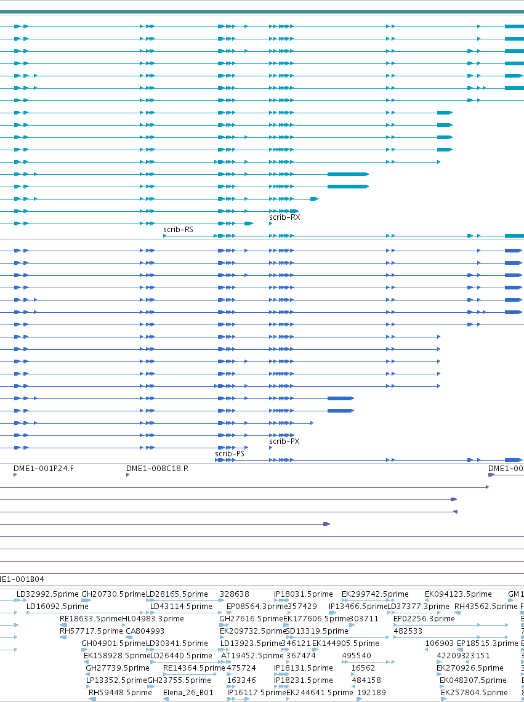Click the 495540 feature label

(357, 655)
